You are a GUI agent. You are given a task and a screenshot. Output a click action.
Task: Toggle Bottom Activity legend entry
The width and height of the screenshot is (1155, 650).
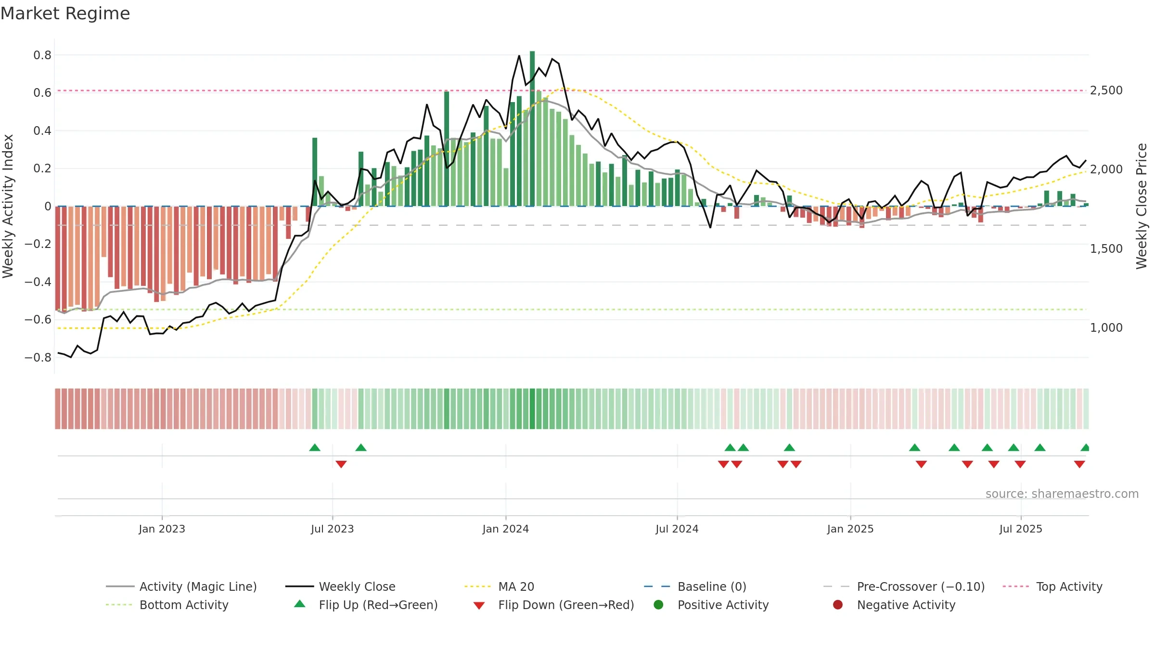tap(167, 605)
